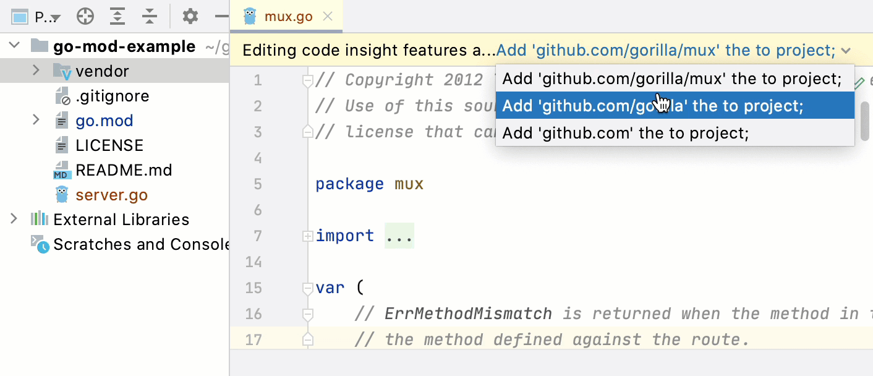The image size is (873, 376).
Task: Select Opened File using the crosshair icon
Action: pyautogui.click(x=85, y=17)
